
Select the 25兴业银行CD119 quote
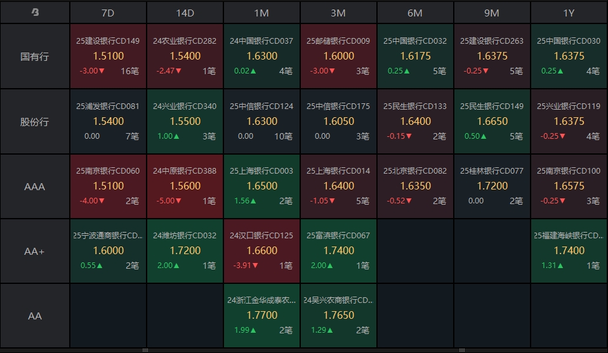pyautogui.click(x=569, y=122)
